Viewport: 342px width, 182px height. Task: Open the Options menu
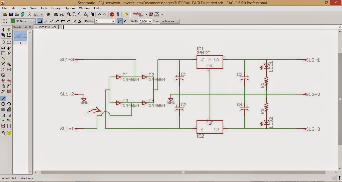click(x=70, y=8)
